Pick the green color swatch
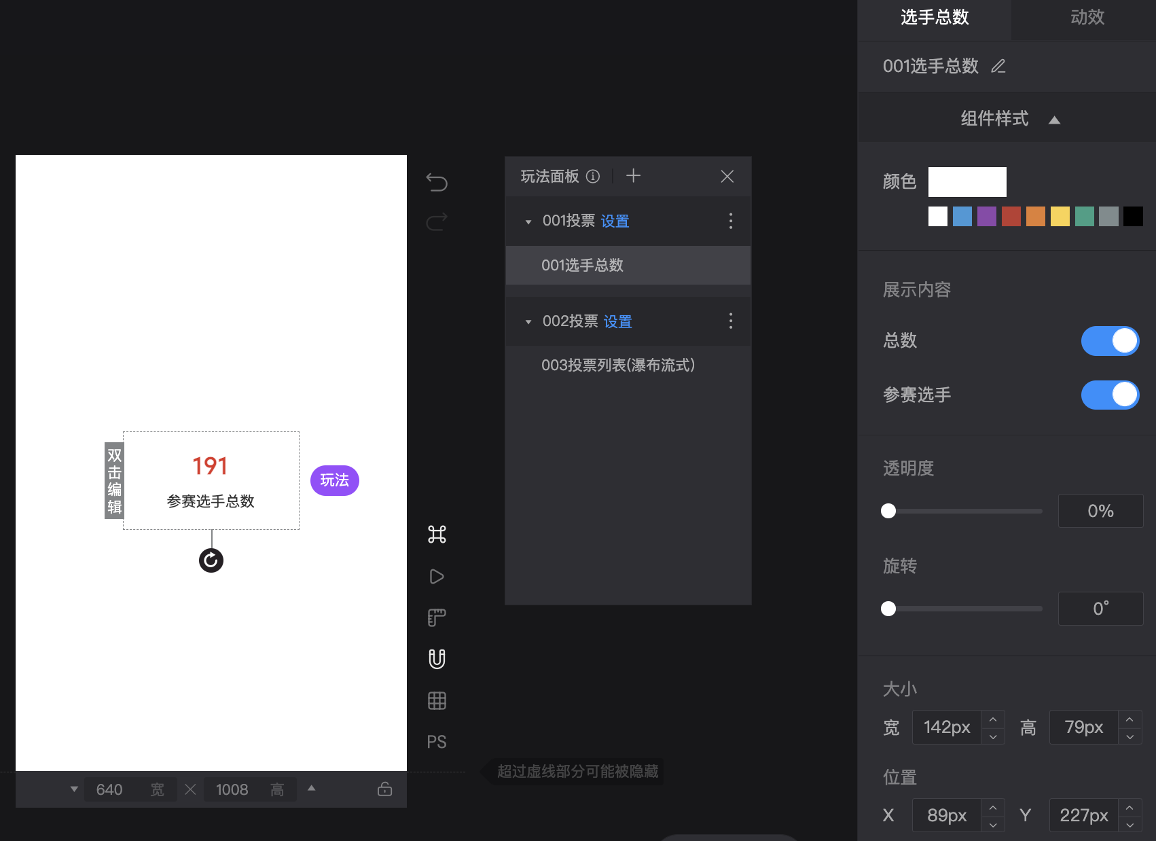Image resolution: width=1156 pixels, height=841 pixels. click(1085, 217)
